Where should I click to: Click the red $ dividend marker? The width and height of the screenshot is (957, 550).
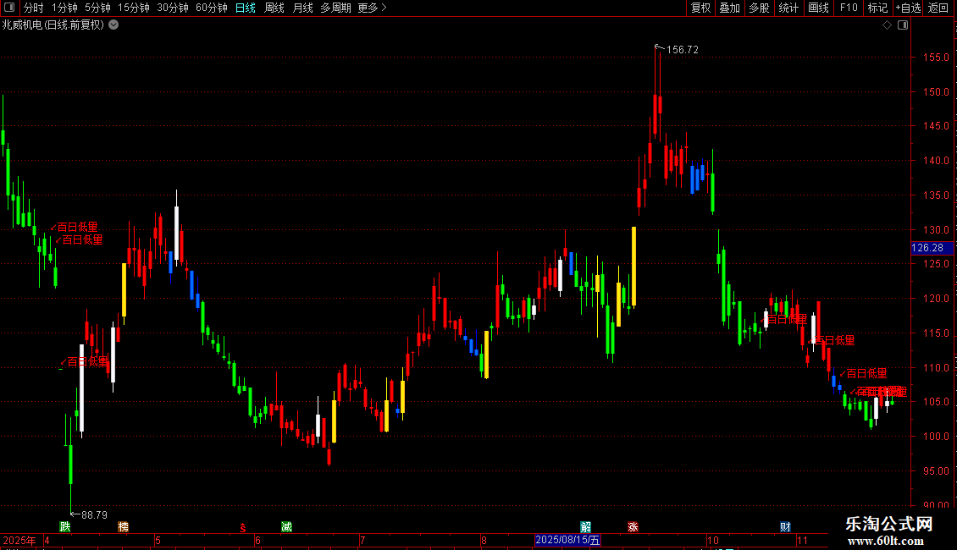click(243, 527)
